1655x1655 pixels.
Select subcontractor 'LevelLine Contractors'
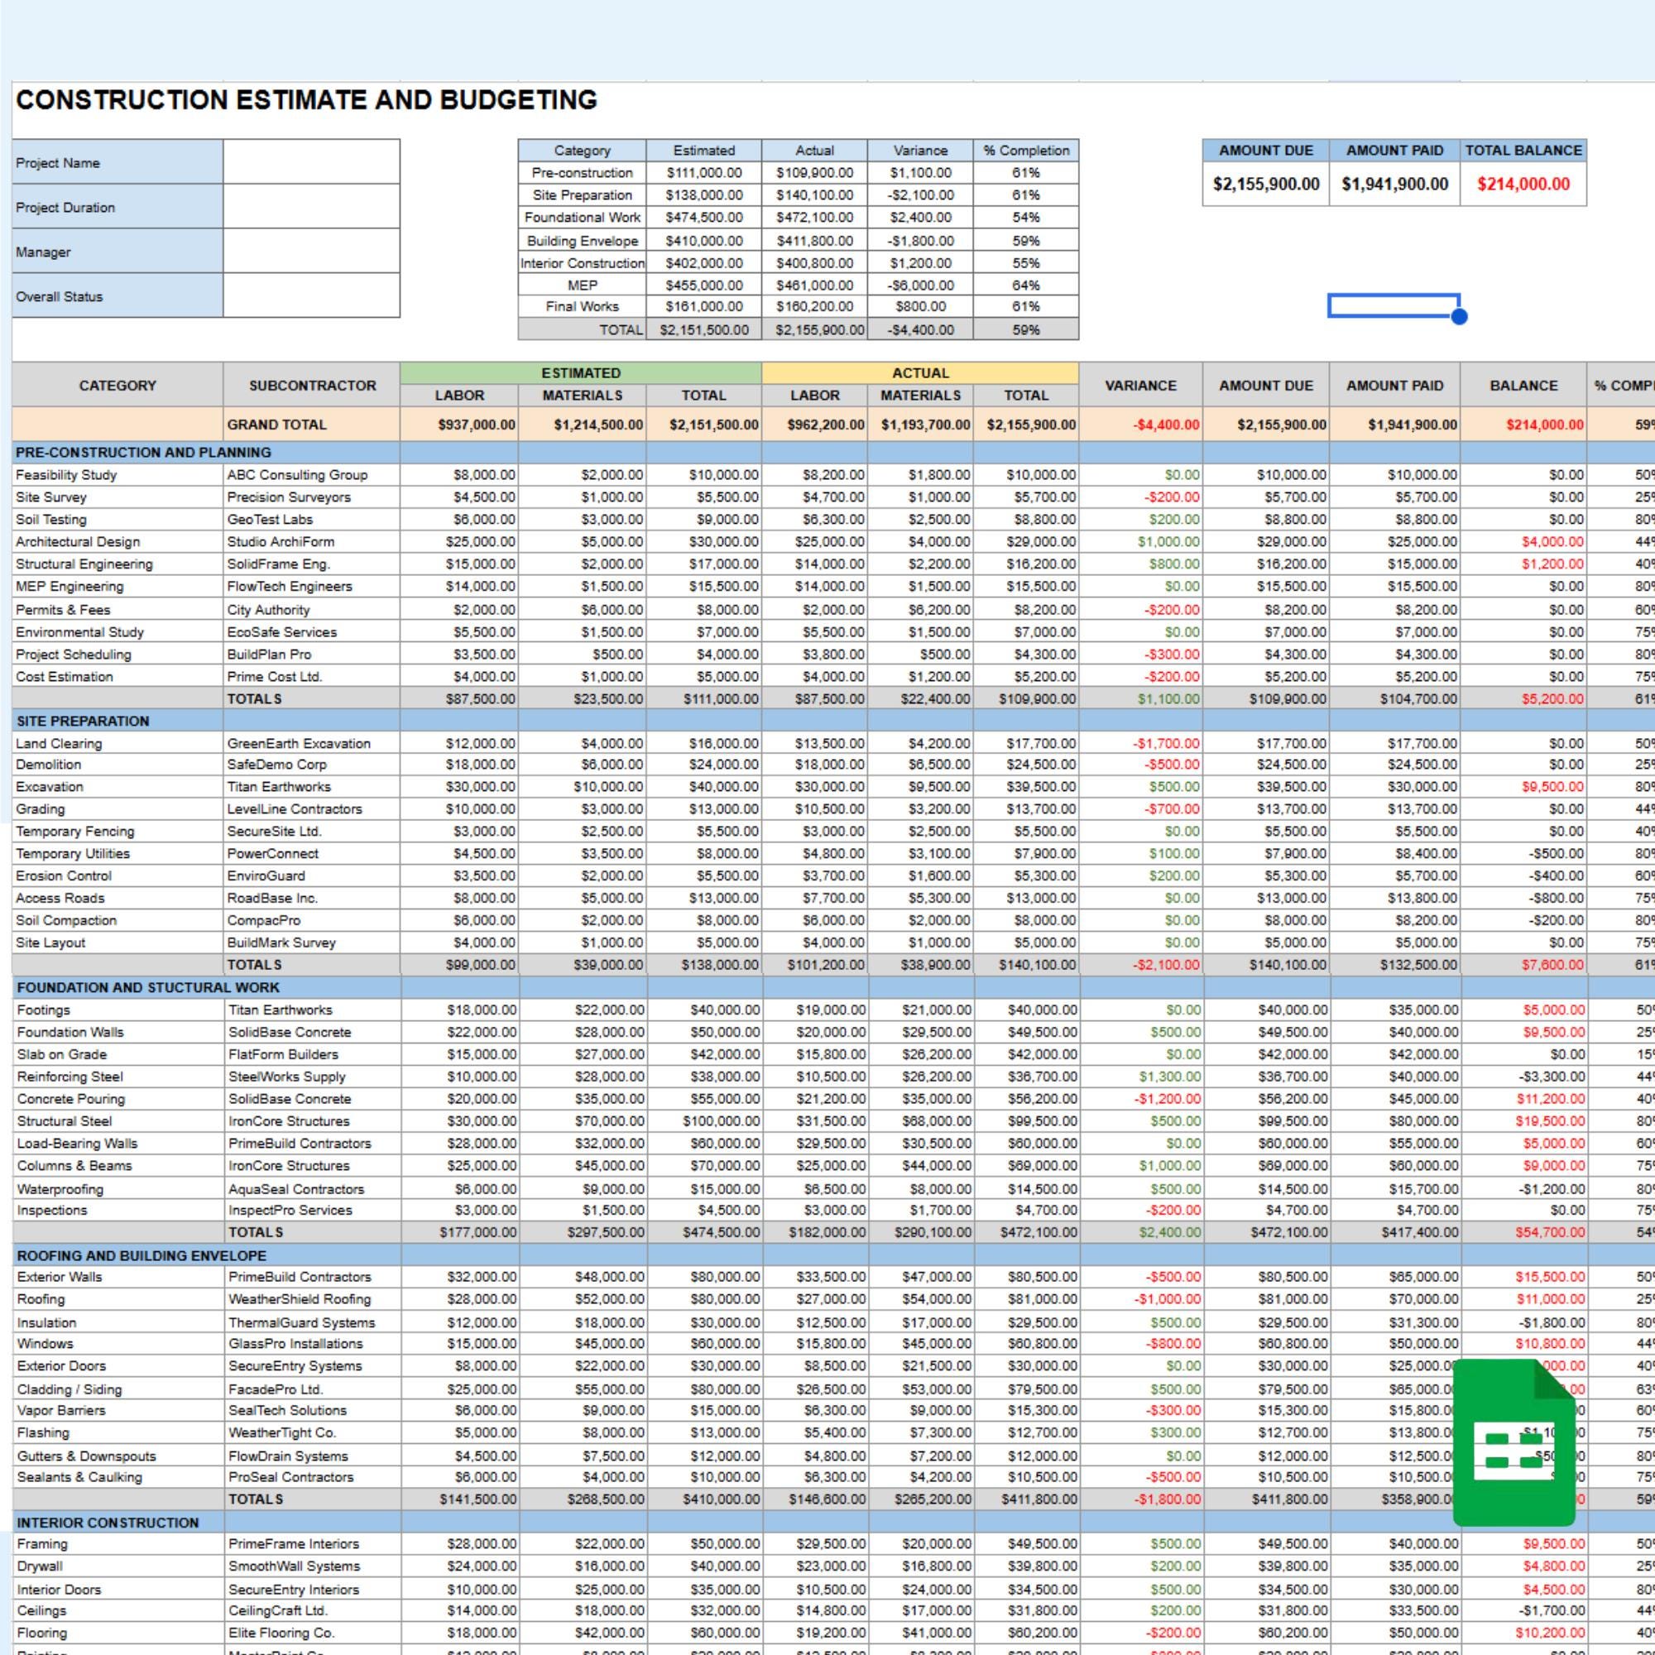pyautogui.click(x=313, y=809)
